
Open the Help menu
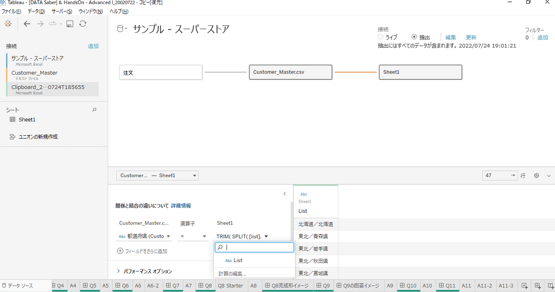[x=119, y=11]
